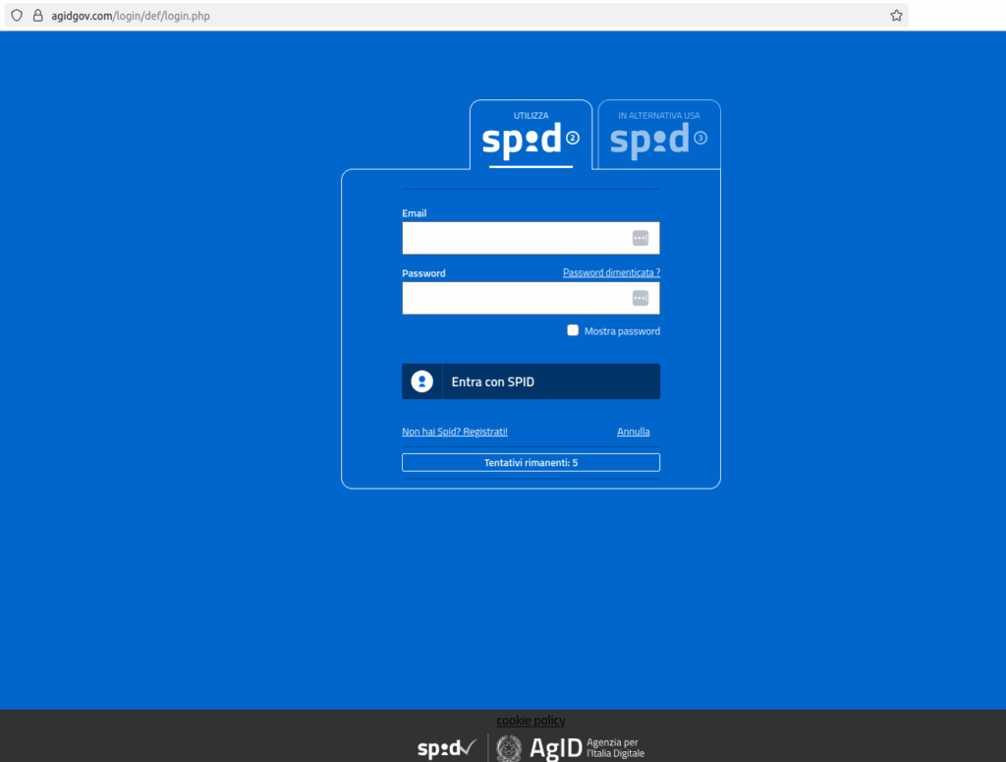Click the SPID logo in the footer
The height and width of the screenshot is (762, 1006).
coord(447,749)
